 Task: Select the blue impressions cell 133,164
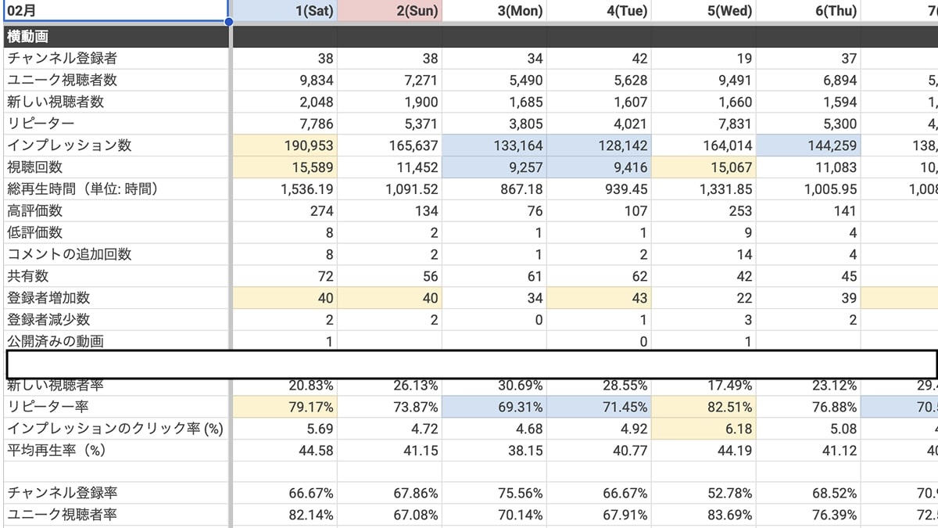tap(495, 145)
